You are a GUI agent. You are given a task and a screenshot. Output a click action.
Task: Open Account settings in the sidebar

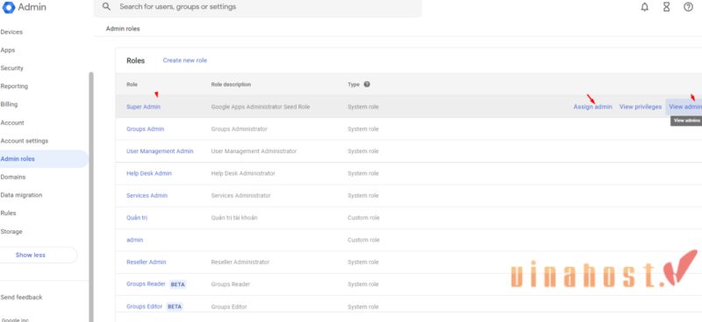[25, 141]
